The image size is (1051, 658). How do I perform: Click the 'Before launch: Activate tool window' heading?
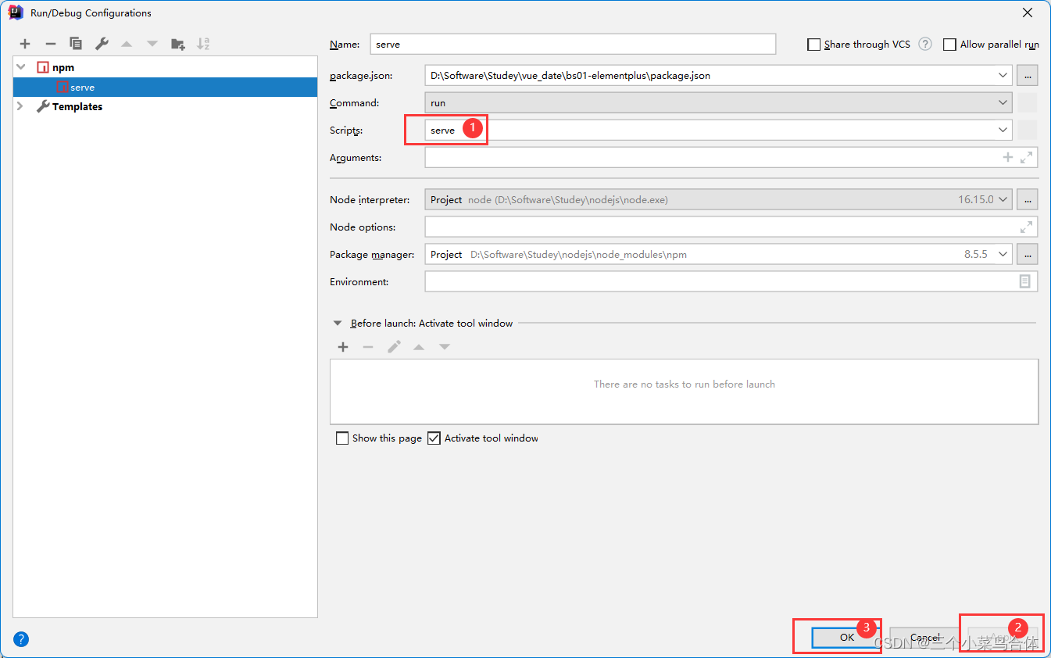click(431, 324)
